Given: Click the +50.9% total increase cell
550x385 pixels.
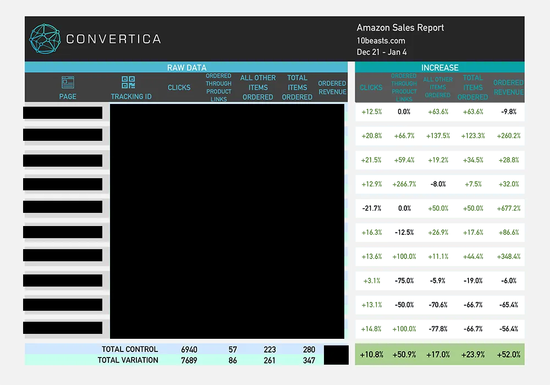Looking at the screenshot, I should tap(404, 355).
